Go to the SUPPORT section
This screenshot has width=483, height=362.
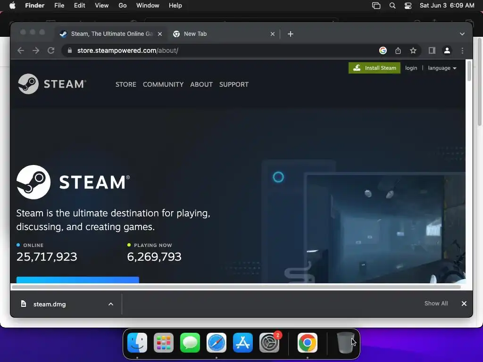click(x=234, y=84)
